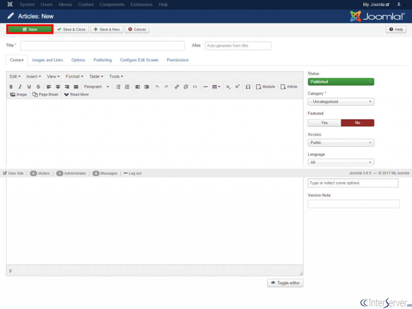The width and height of the screenshot is (412, 309).
Task: Align text right
Action: tap(67, 87)
